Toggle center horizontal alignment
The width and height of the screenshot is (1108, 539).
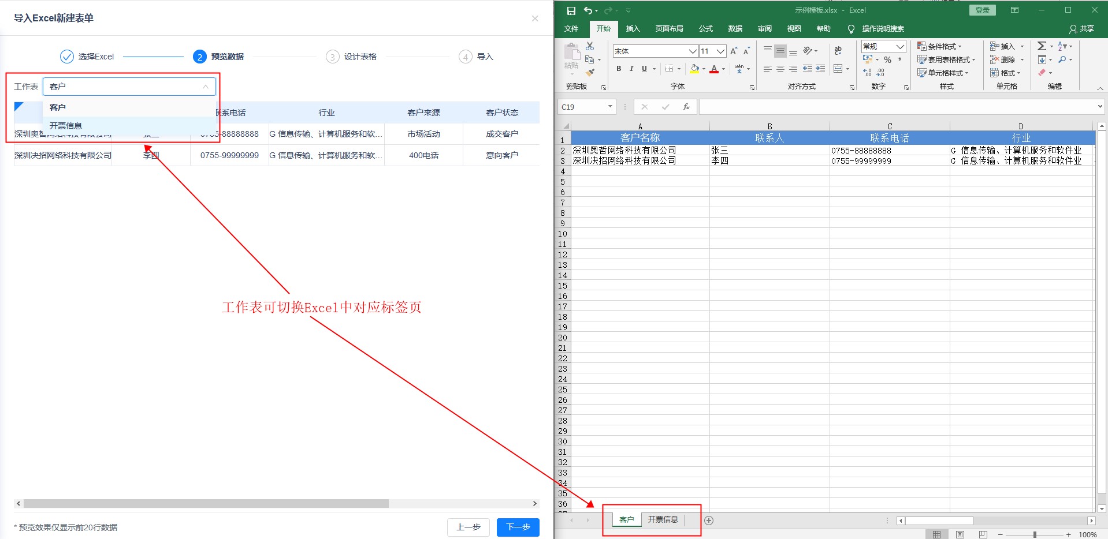[780, 69]
